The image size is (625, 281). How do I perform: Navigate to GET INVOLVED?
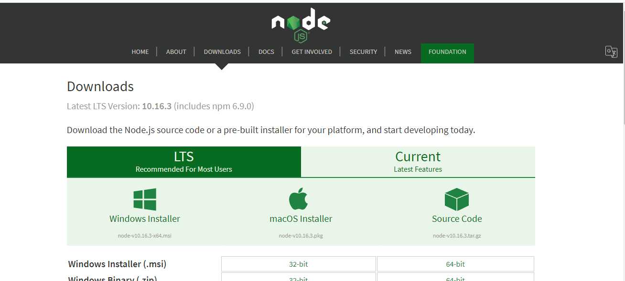312,52
